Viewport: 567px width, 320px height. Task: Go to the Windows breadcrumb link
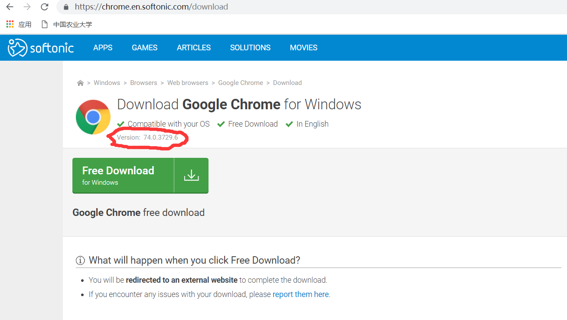click(107, 83)
